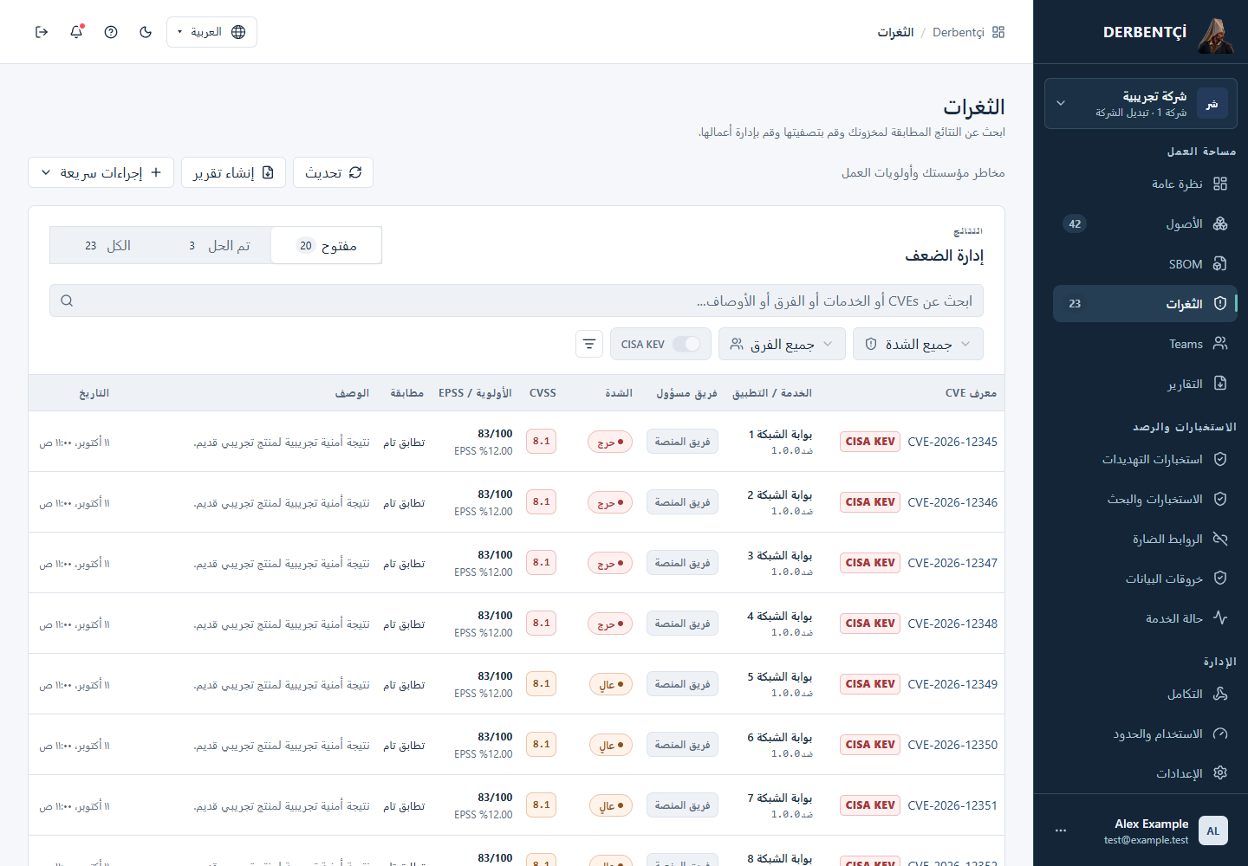Select the الكل all tab
Image resolution: width=1248 pixels, height=866 pixels.
107,246
